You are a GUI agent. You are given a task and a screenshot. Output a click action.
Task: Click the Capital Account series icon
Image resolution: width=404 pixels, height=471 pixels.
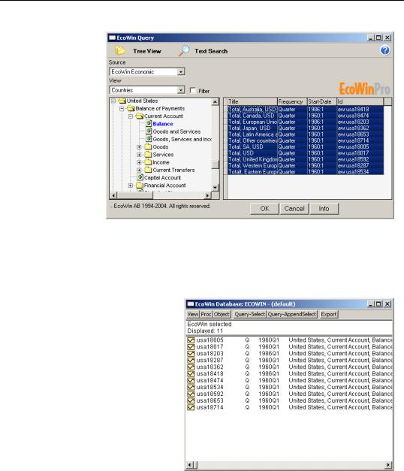point(140,177)
